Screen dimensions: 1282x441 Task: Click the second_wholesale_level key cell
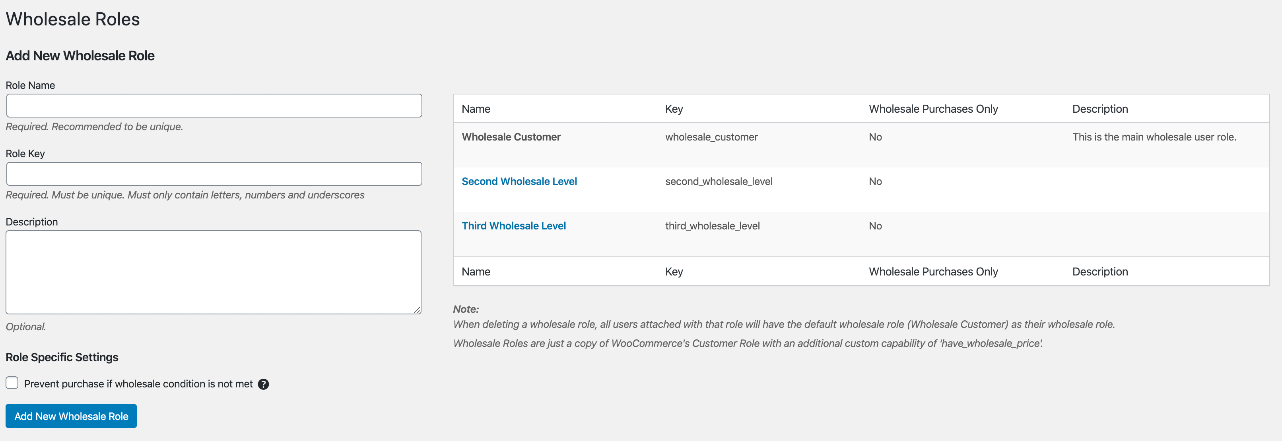[719, 181]
